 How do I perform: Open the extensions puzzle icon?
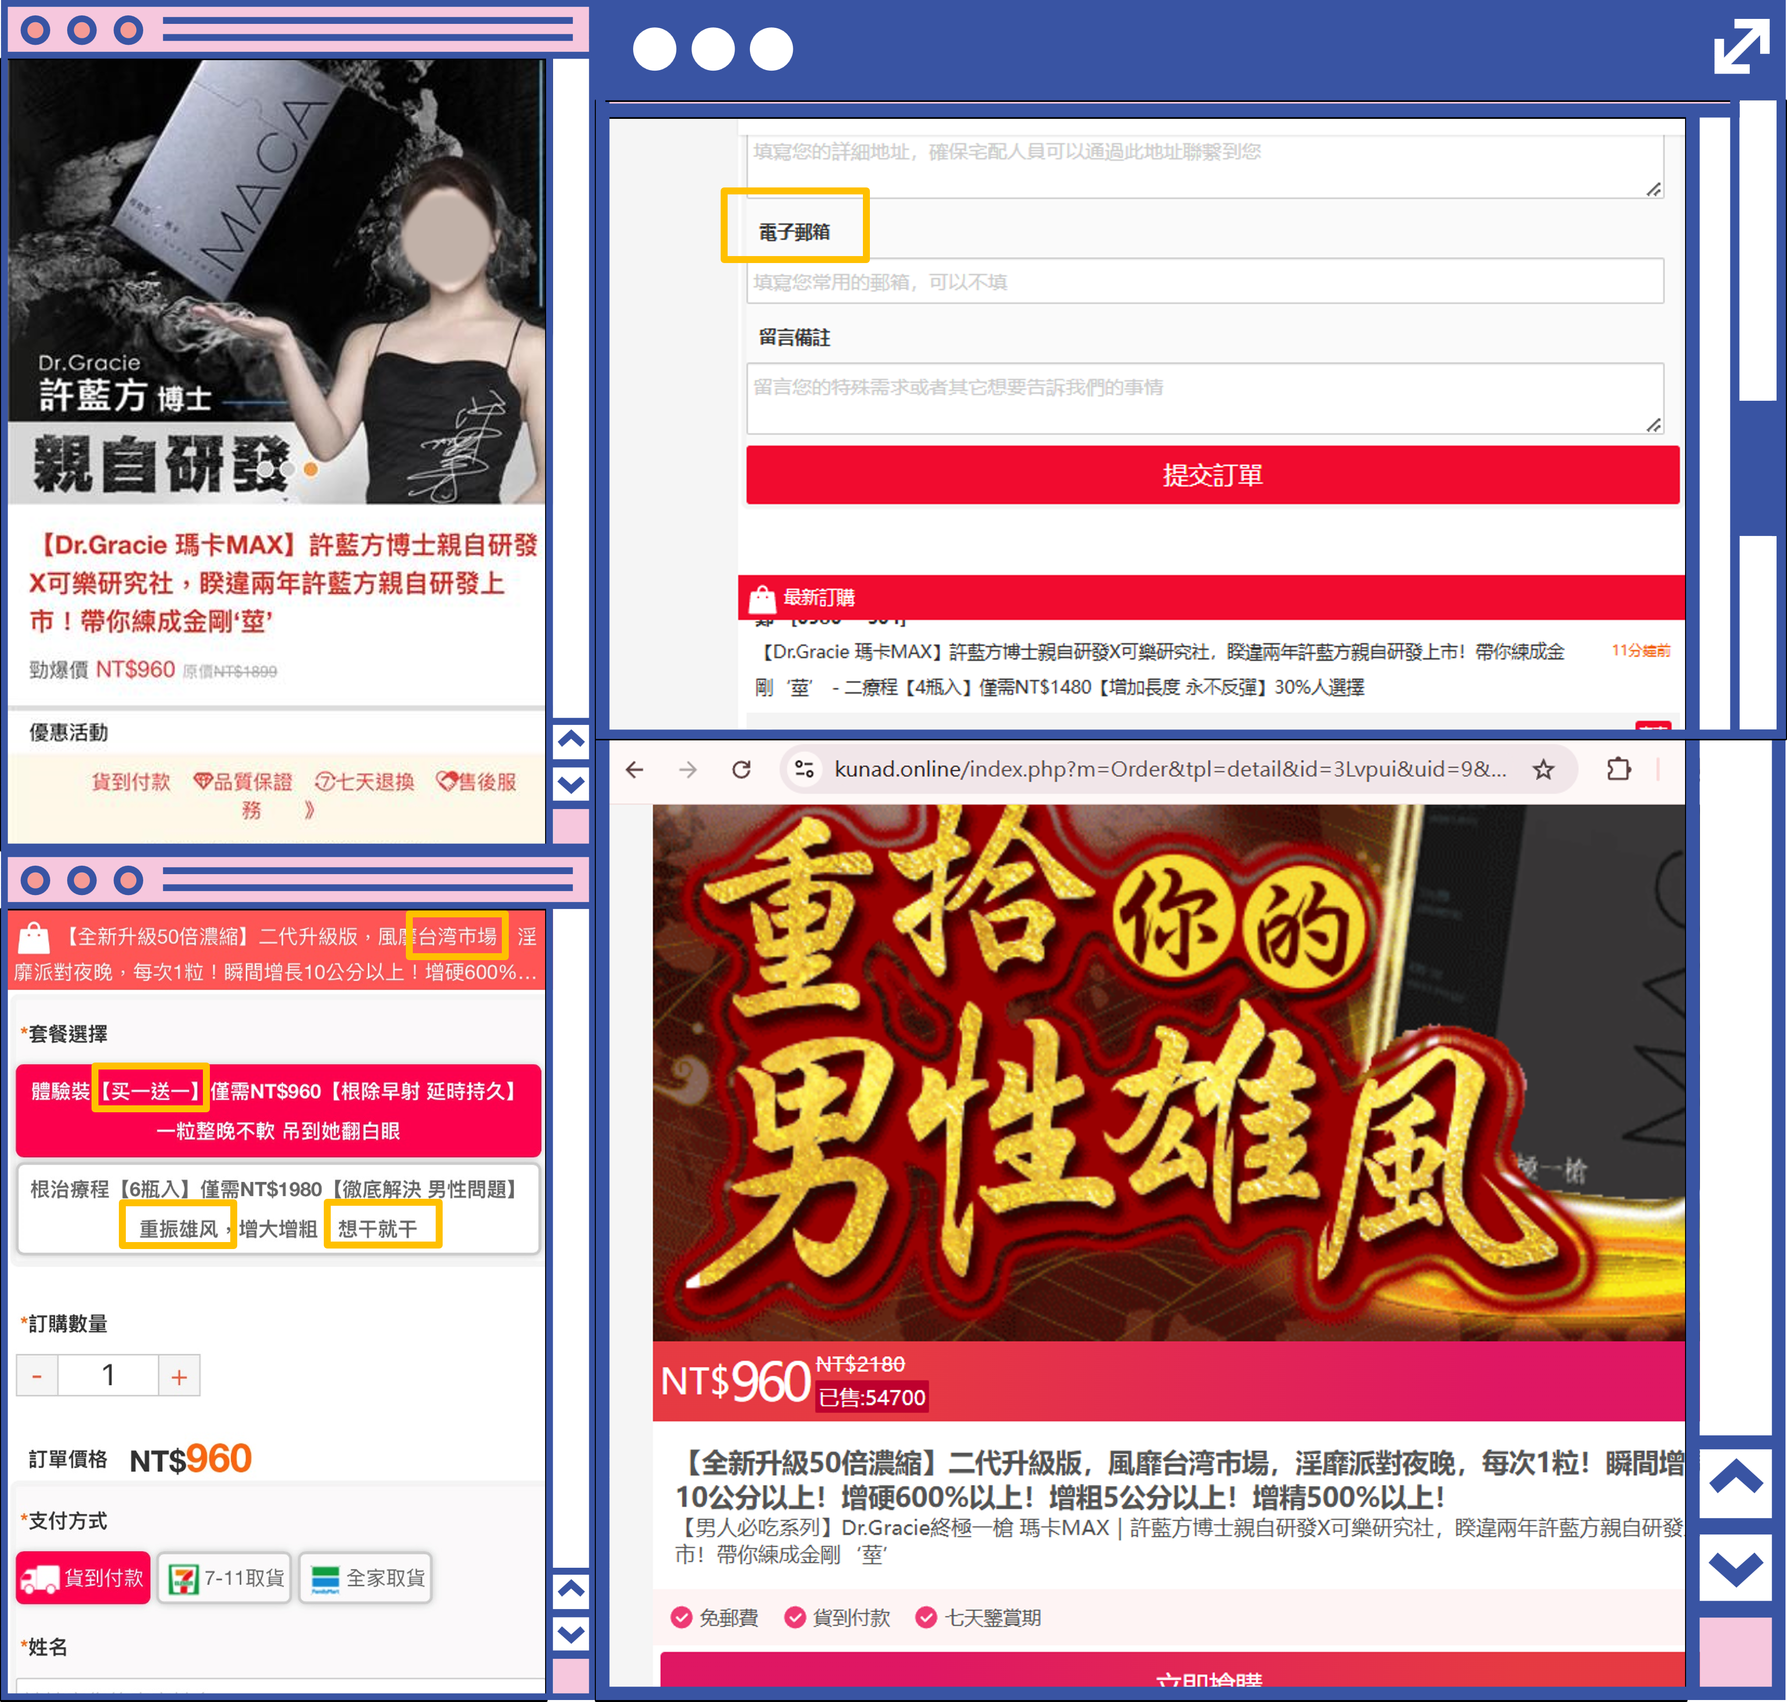1618,770
